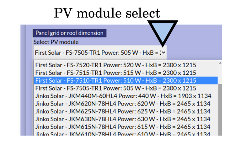The width and height of the screenshot is (238, 146).
Task: Pick Jinko Solar JKM615N-78HL4 615 W option
Action: coord(126,127)
